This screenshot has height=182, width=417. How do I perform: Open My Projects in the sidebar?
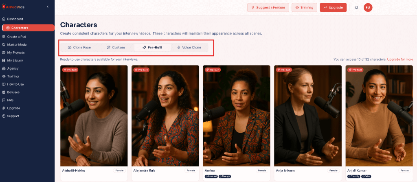coord(16,53)
